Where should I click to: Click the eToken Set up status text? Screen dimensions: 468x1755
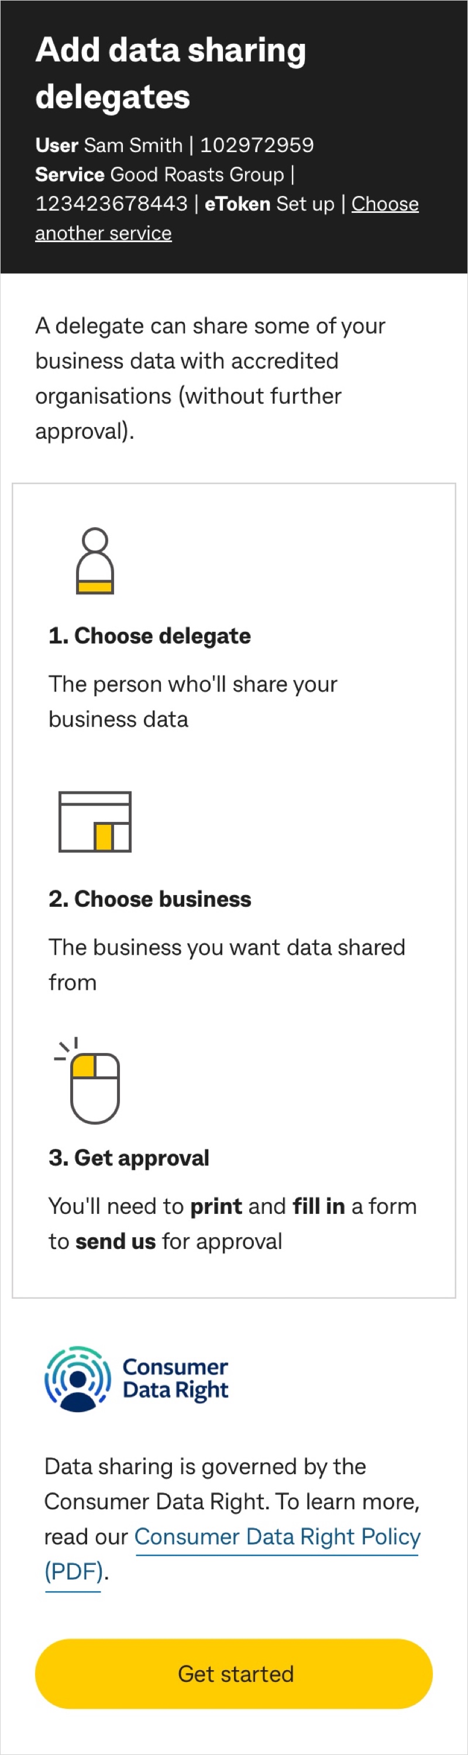274,204
